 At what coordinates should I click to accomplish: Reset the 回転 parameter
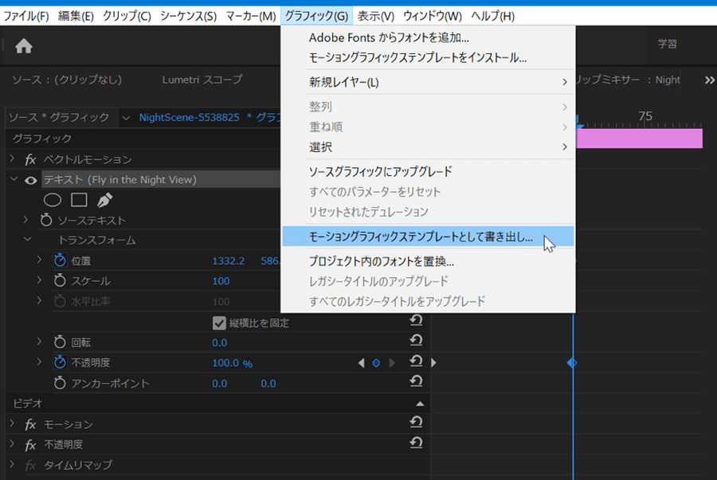pos(415,342)
